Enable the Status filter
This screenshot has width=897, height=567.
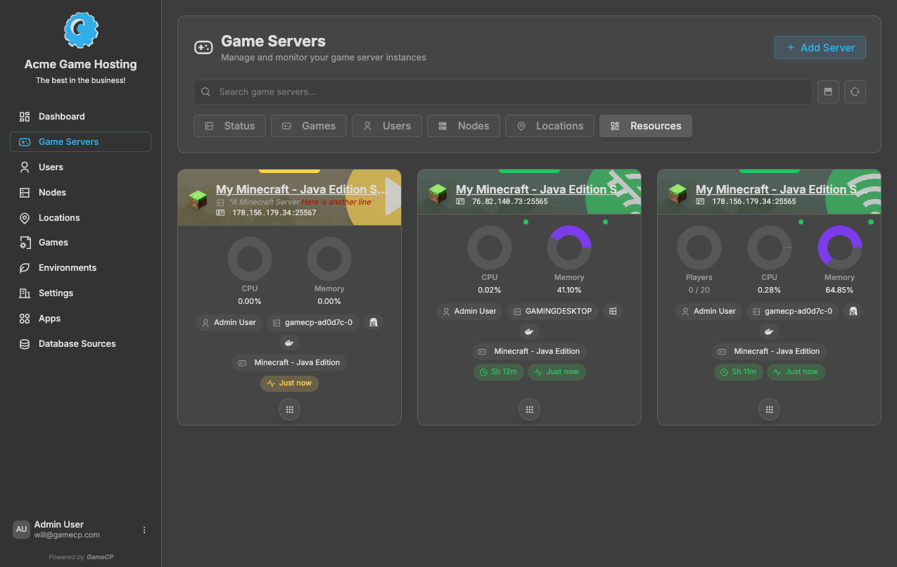coord(229,125)
